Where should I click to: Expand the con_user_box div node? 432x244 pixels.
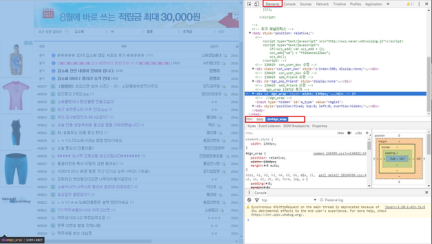pos(253,69)
